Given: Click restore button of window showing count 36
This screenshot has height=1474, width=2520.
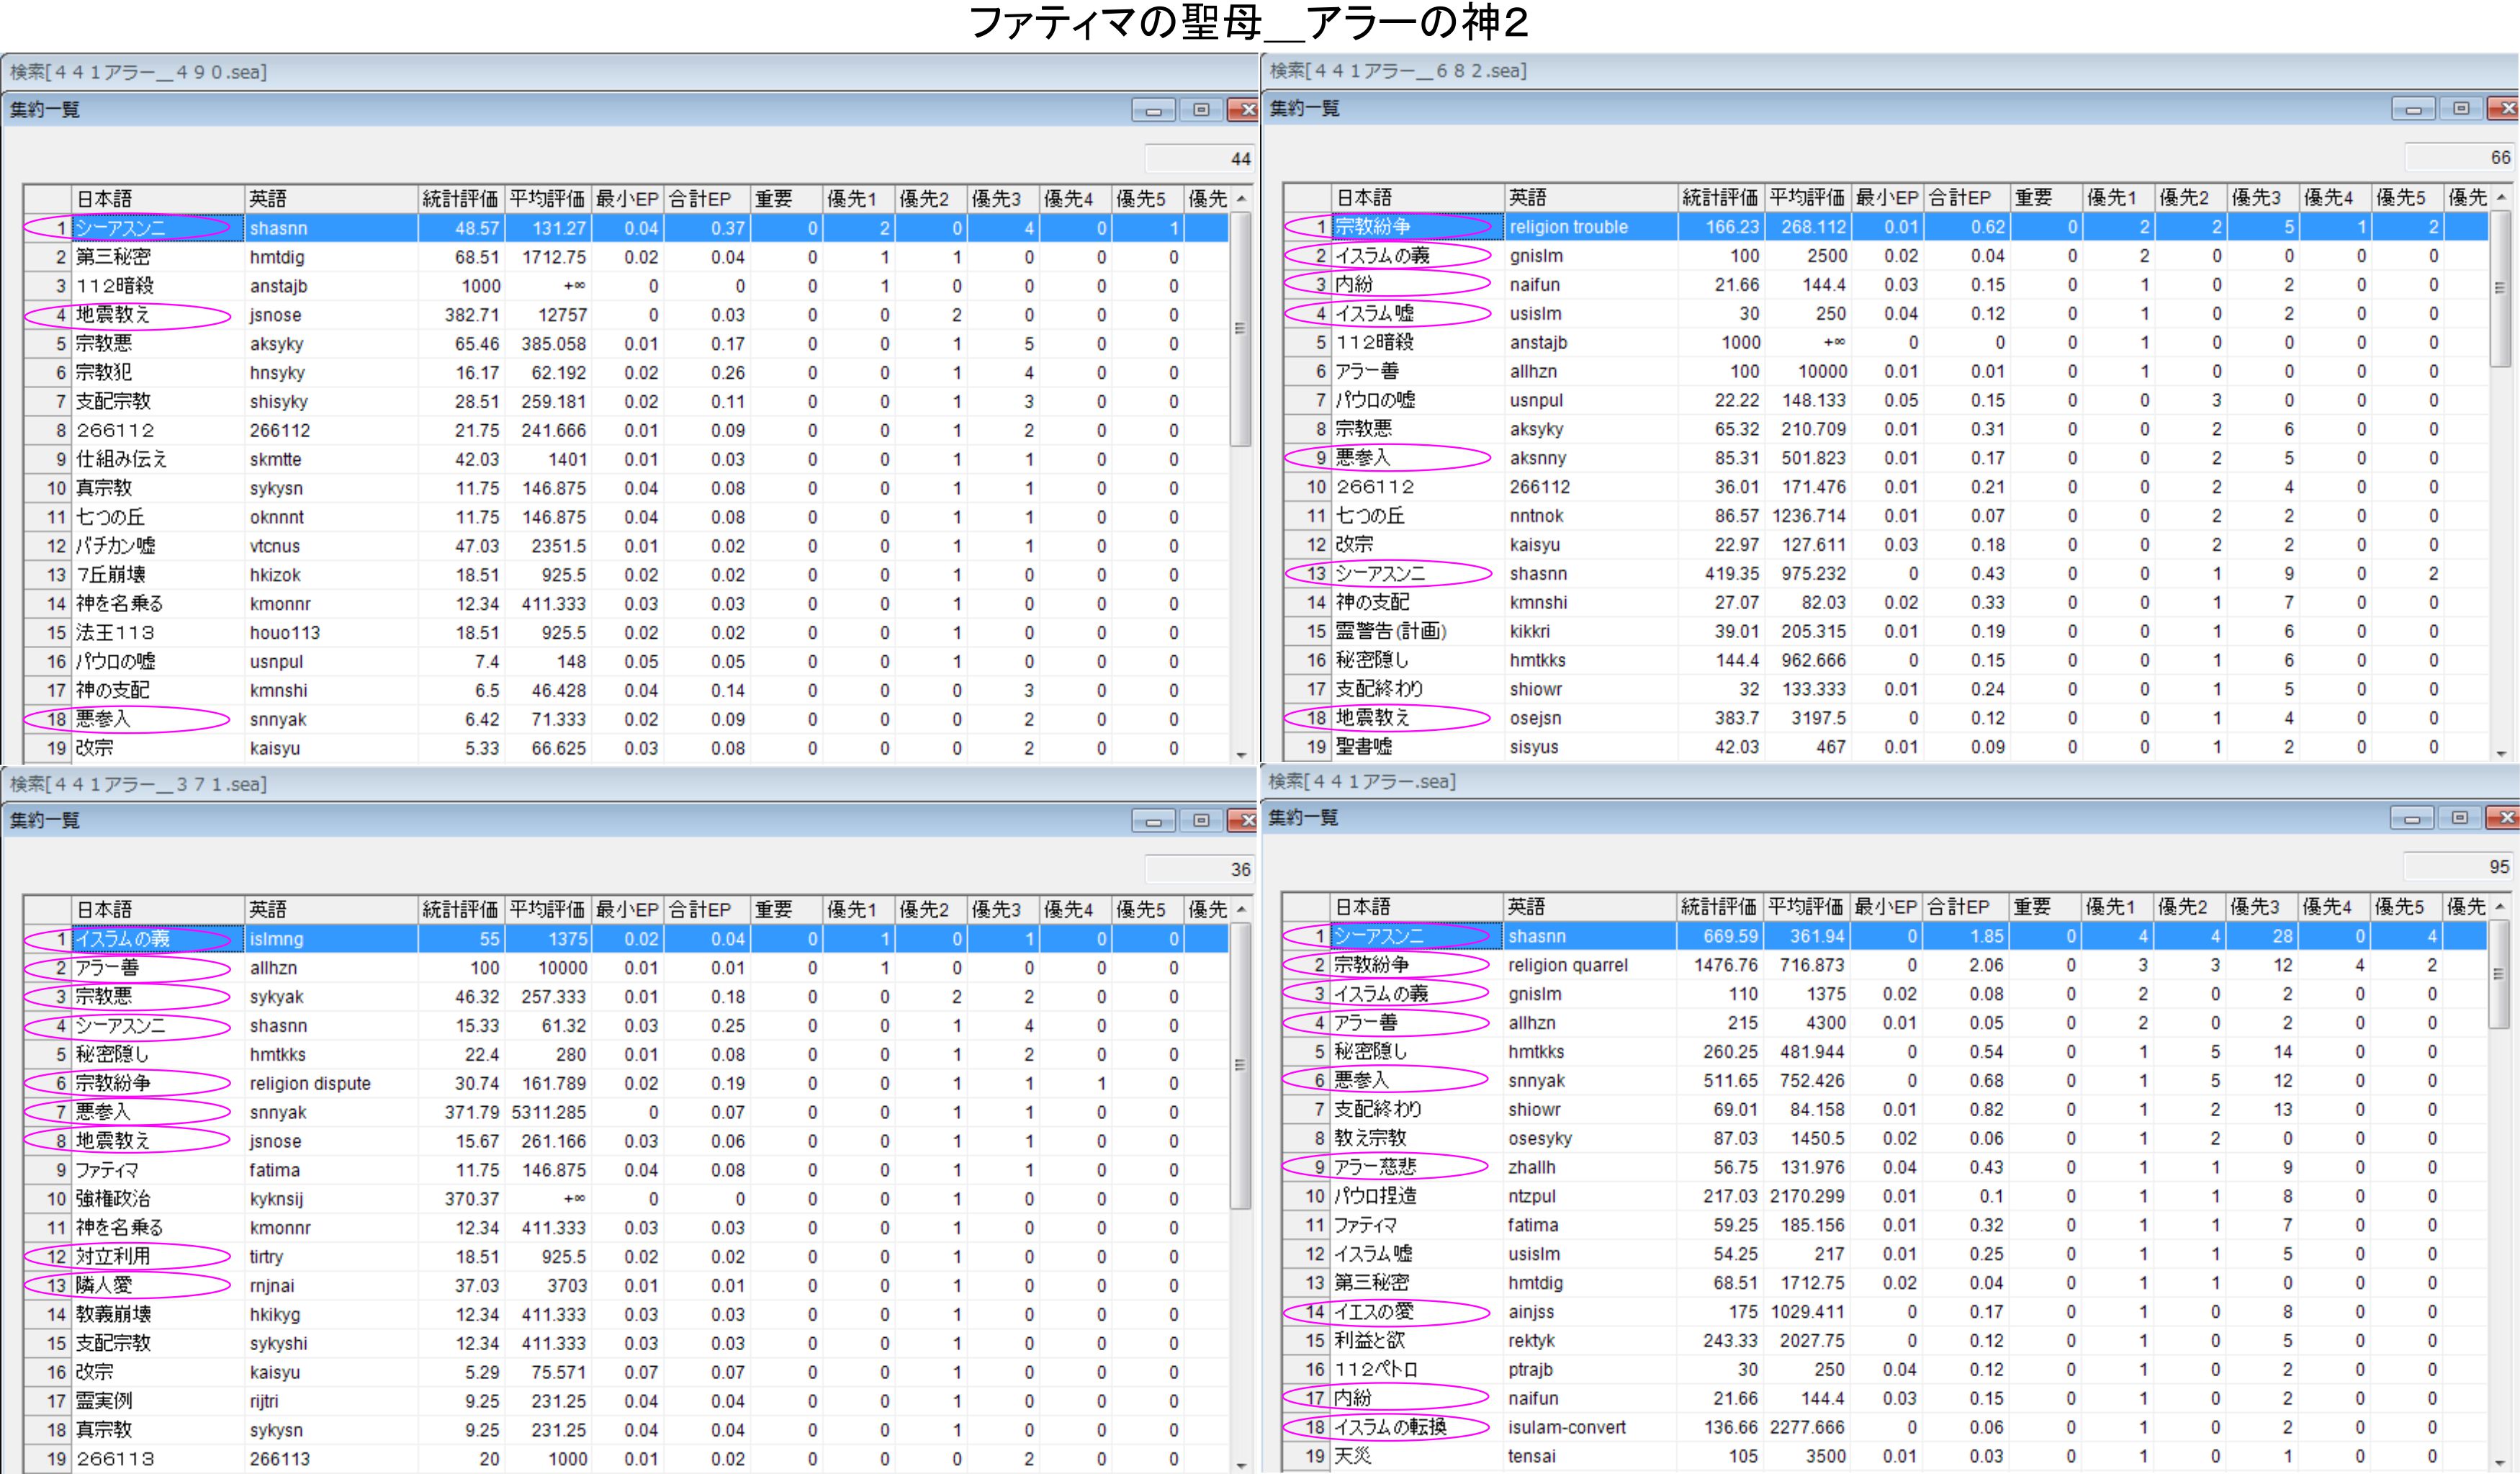Looking at the screenshot, I should [1201, 821].
